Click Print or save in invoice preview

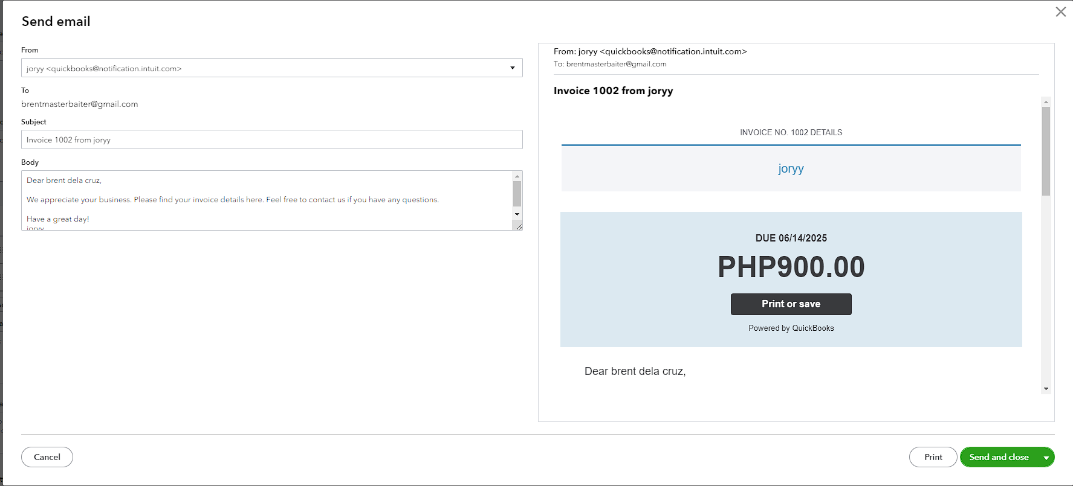coord(791,304)
